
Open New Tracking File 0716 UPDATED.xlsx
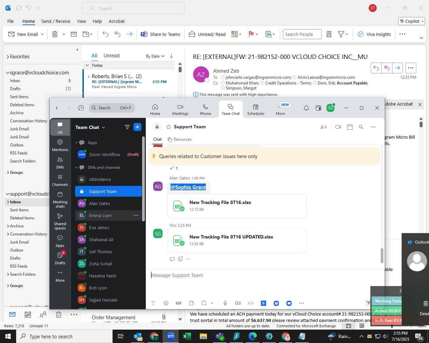point(237,241)
